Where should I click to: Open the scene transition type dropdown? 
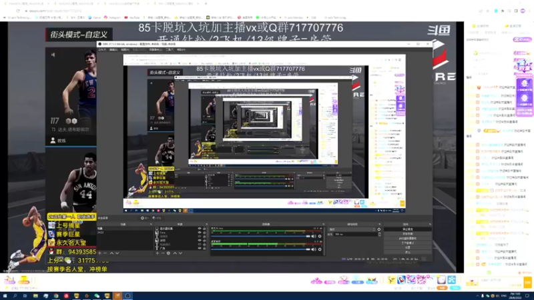pos(351,229)
